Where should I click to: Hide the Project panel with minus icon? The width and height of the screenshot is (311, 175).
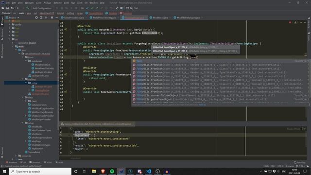56,17
